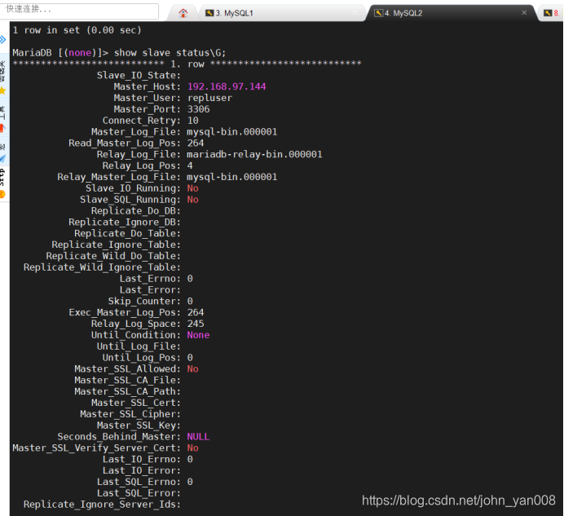Click the Master_SSL_Allowed value No
Screen dimensions: 564x516
192,368
